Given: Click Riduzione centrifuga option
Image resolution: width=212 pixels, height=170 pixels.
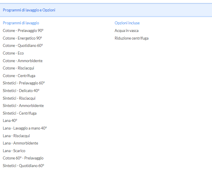Looking at the screenshot, I should click(x=132, y=38).
